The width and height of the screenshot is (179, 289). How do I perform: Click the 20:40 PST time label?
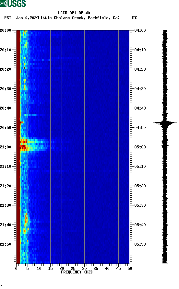pyautogui.click(x=6, y=108)
